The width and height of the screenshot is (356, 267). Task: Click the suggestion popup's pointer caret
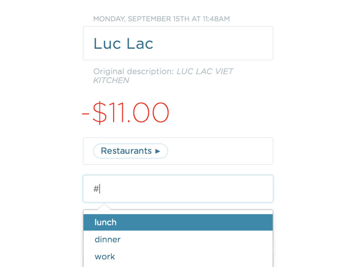[104, 207]
